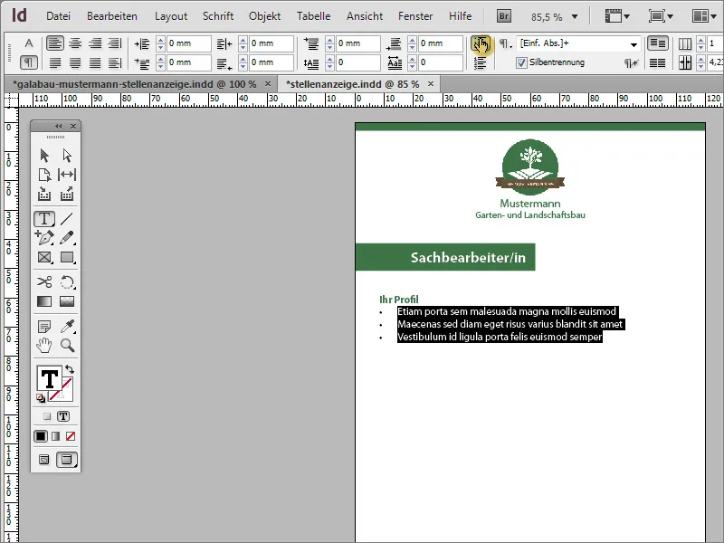
Task: Switch to paragraph formatting controls
Action: (29, 62)
